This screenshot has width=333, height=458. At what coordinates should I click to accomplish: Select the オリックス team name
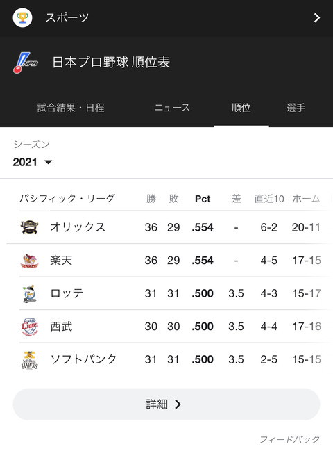point(78,227)
